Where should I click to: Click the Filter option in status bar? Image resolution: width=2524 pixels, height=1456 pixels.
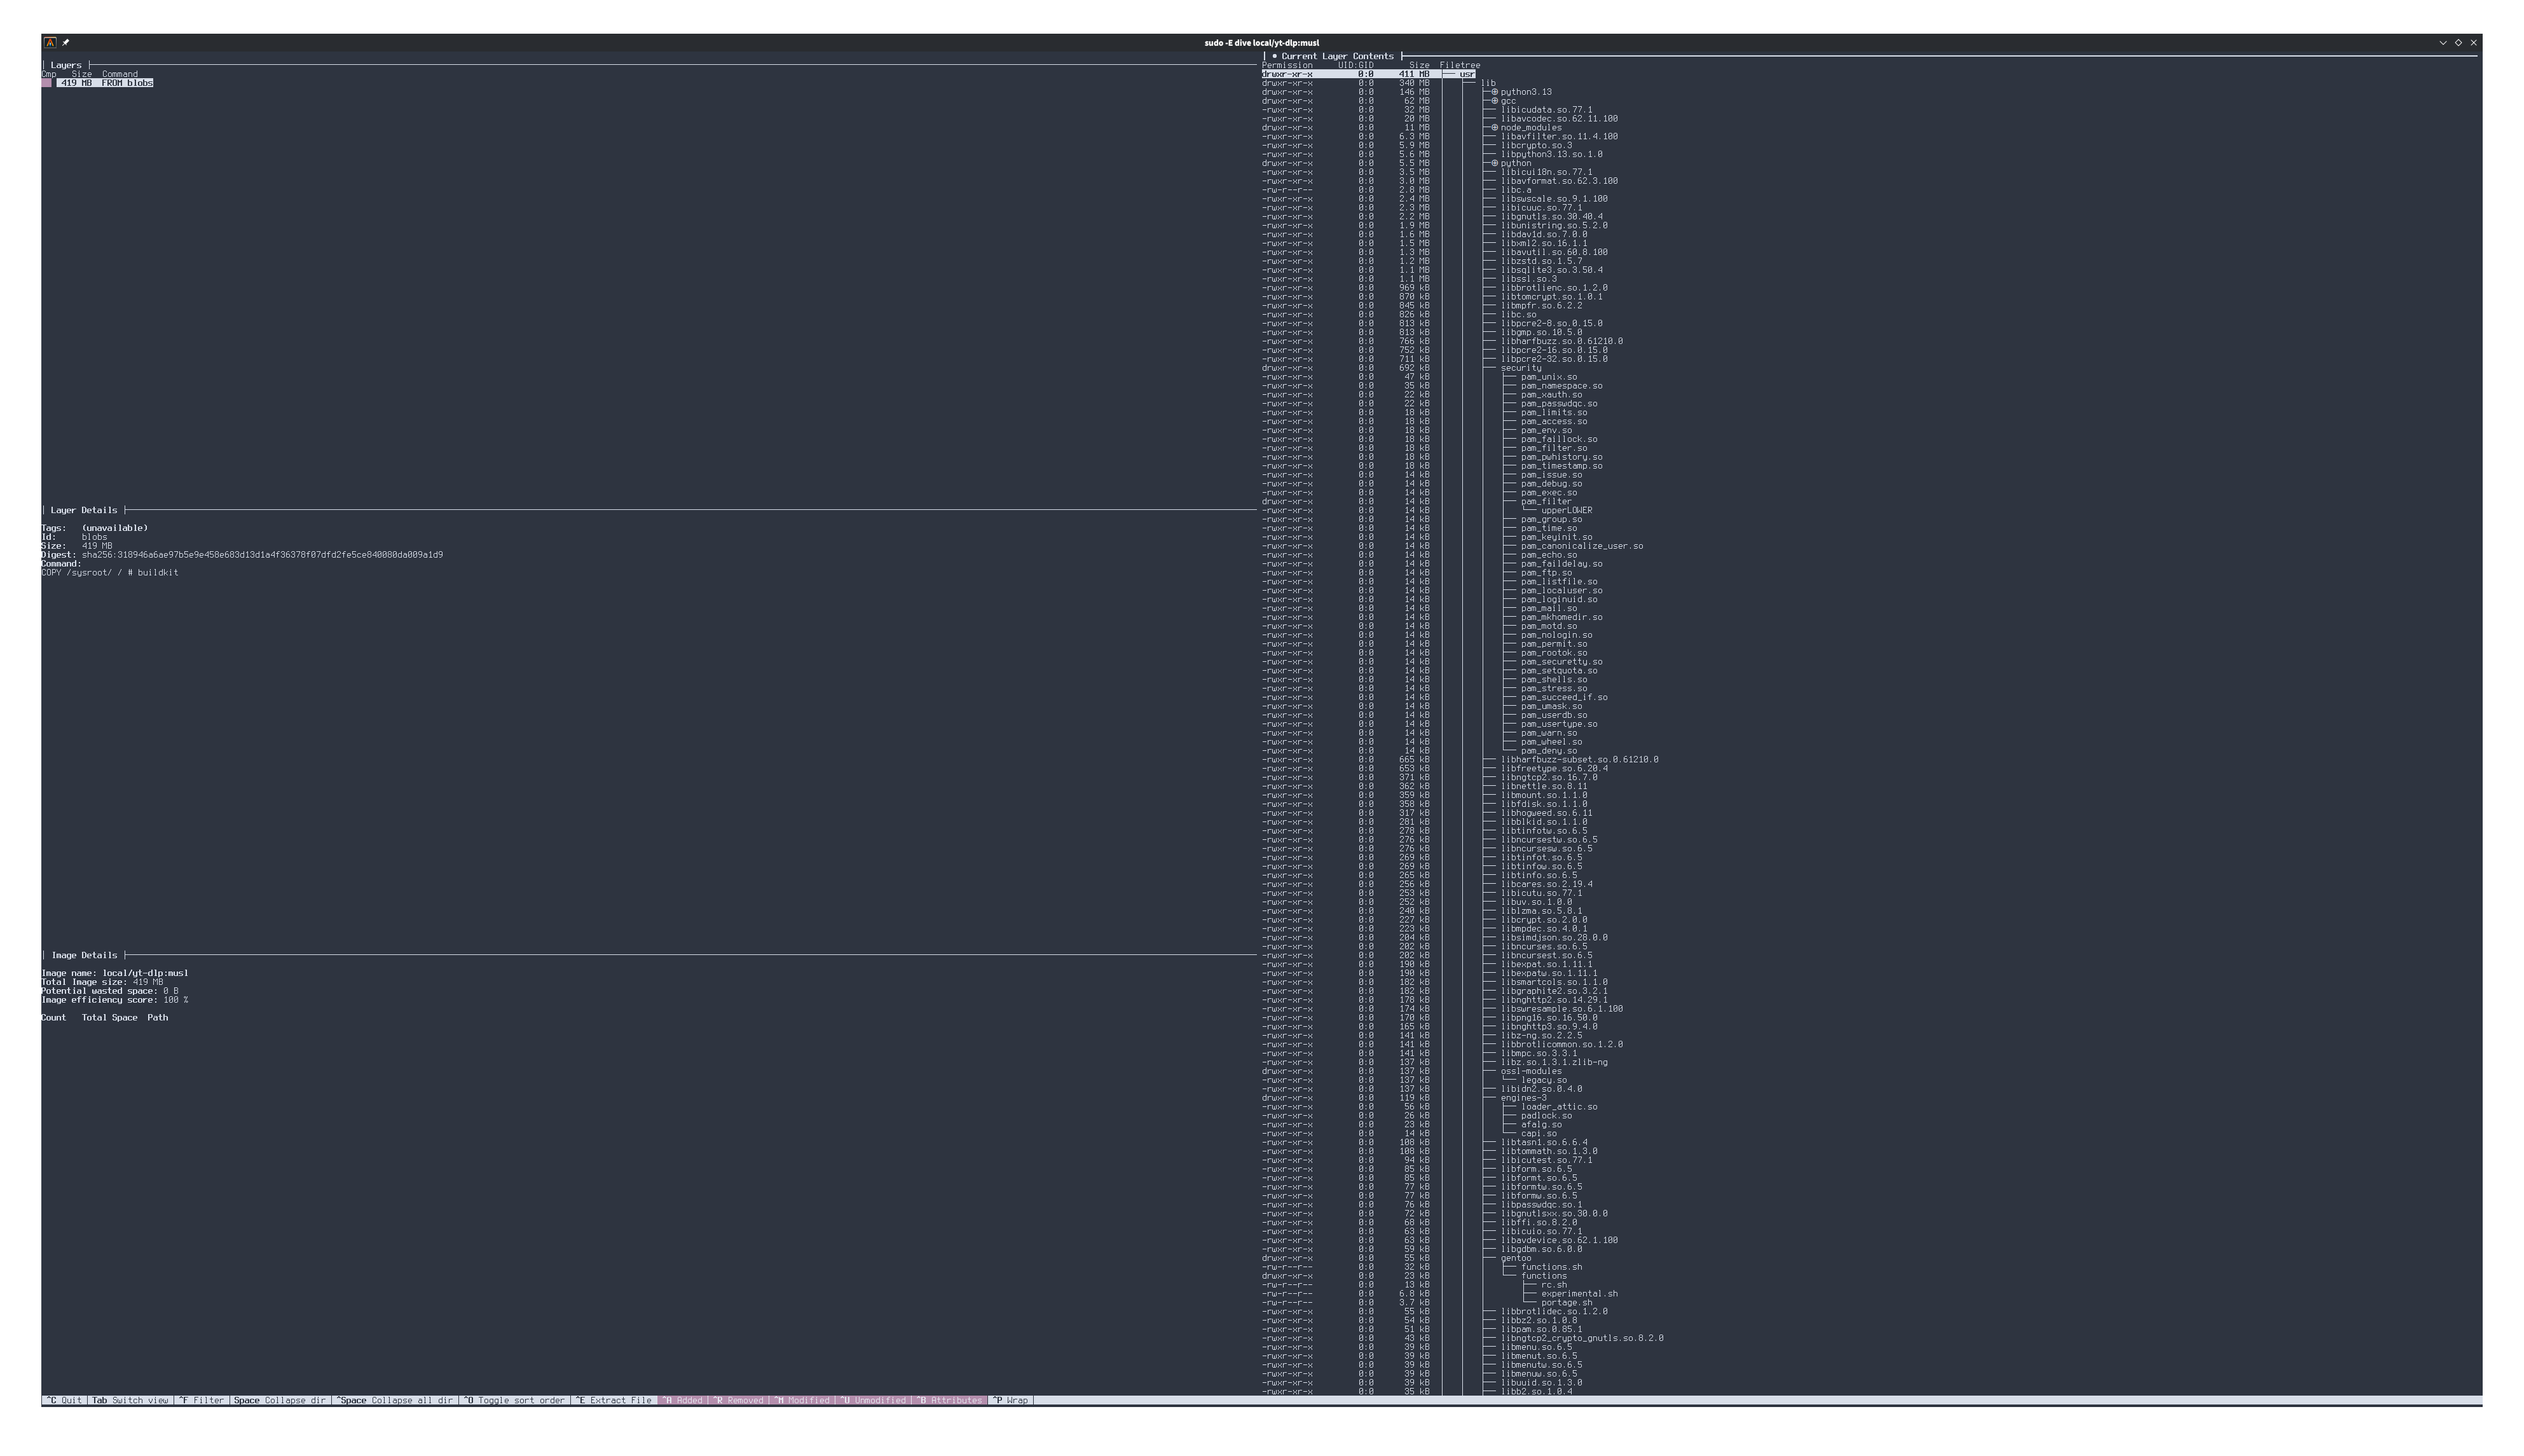pyautogui.click(x=202, y=1400)
